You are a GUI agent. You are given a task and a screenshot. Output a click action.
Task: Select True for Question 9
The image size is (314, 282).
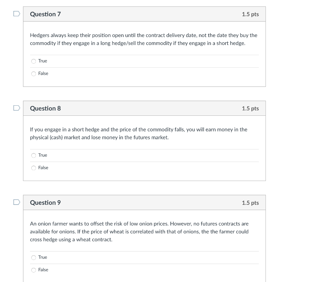(33, 258)
